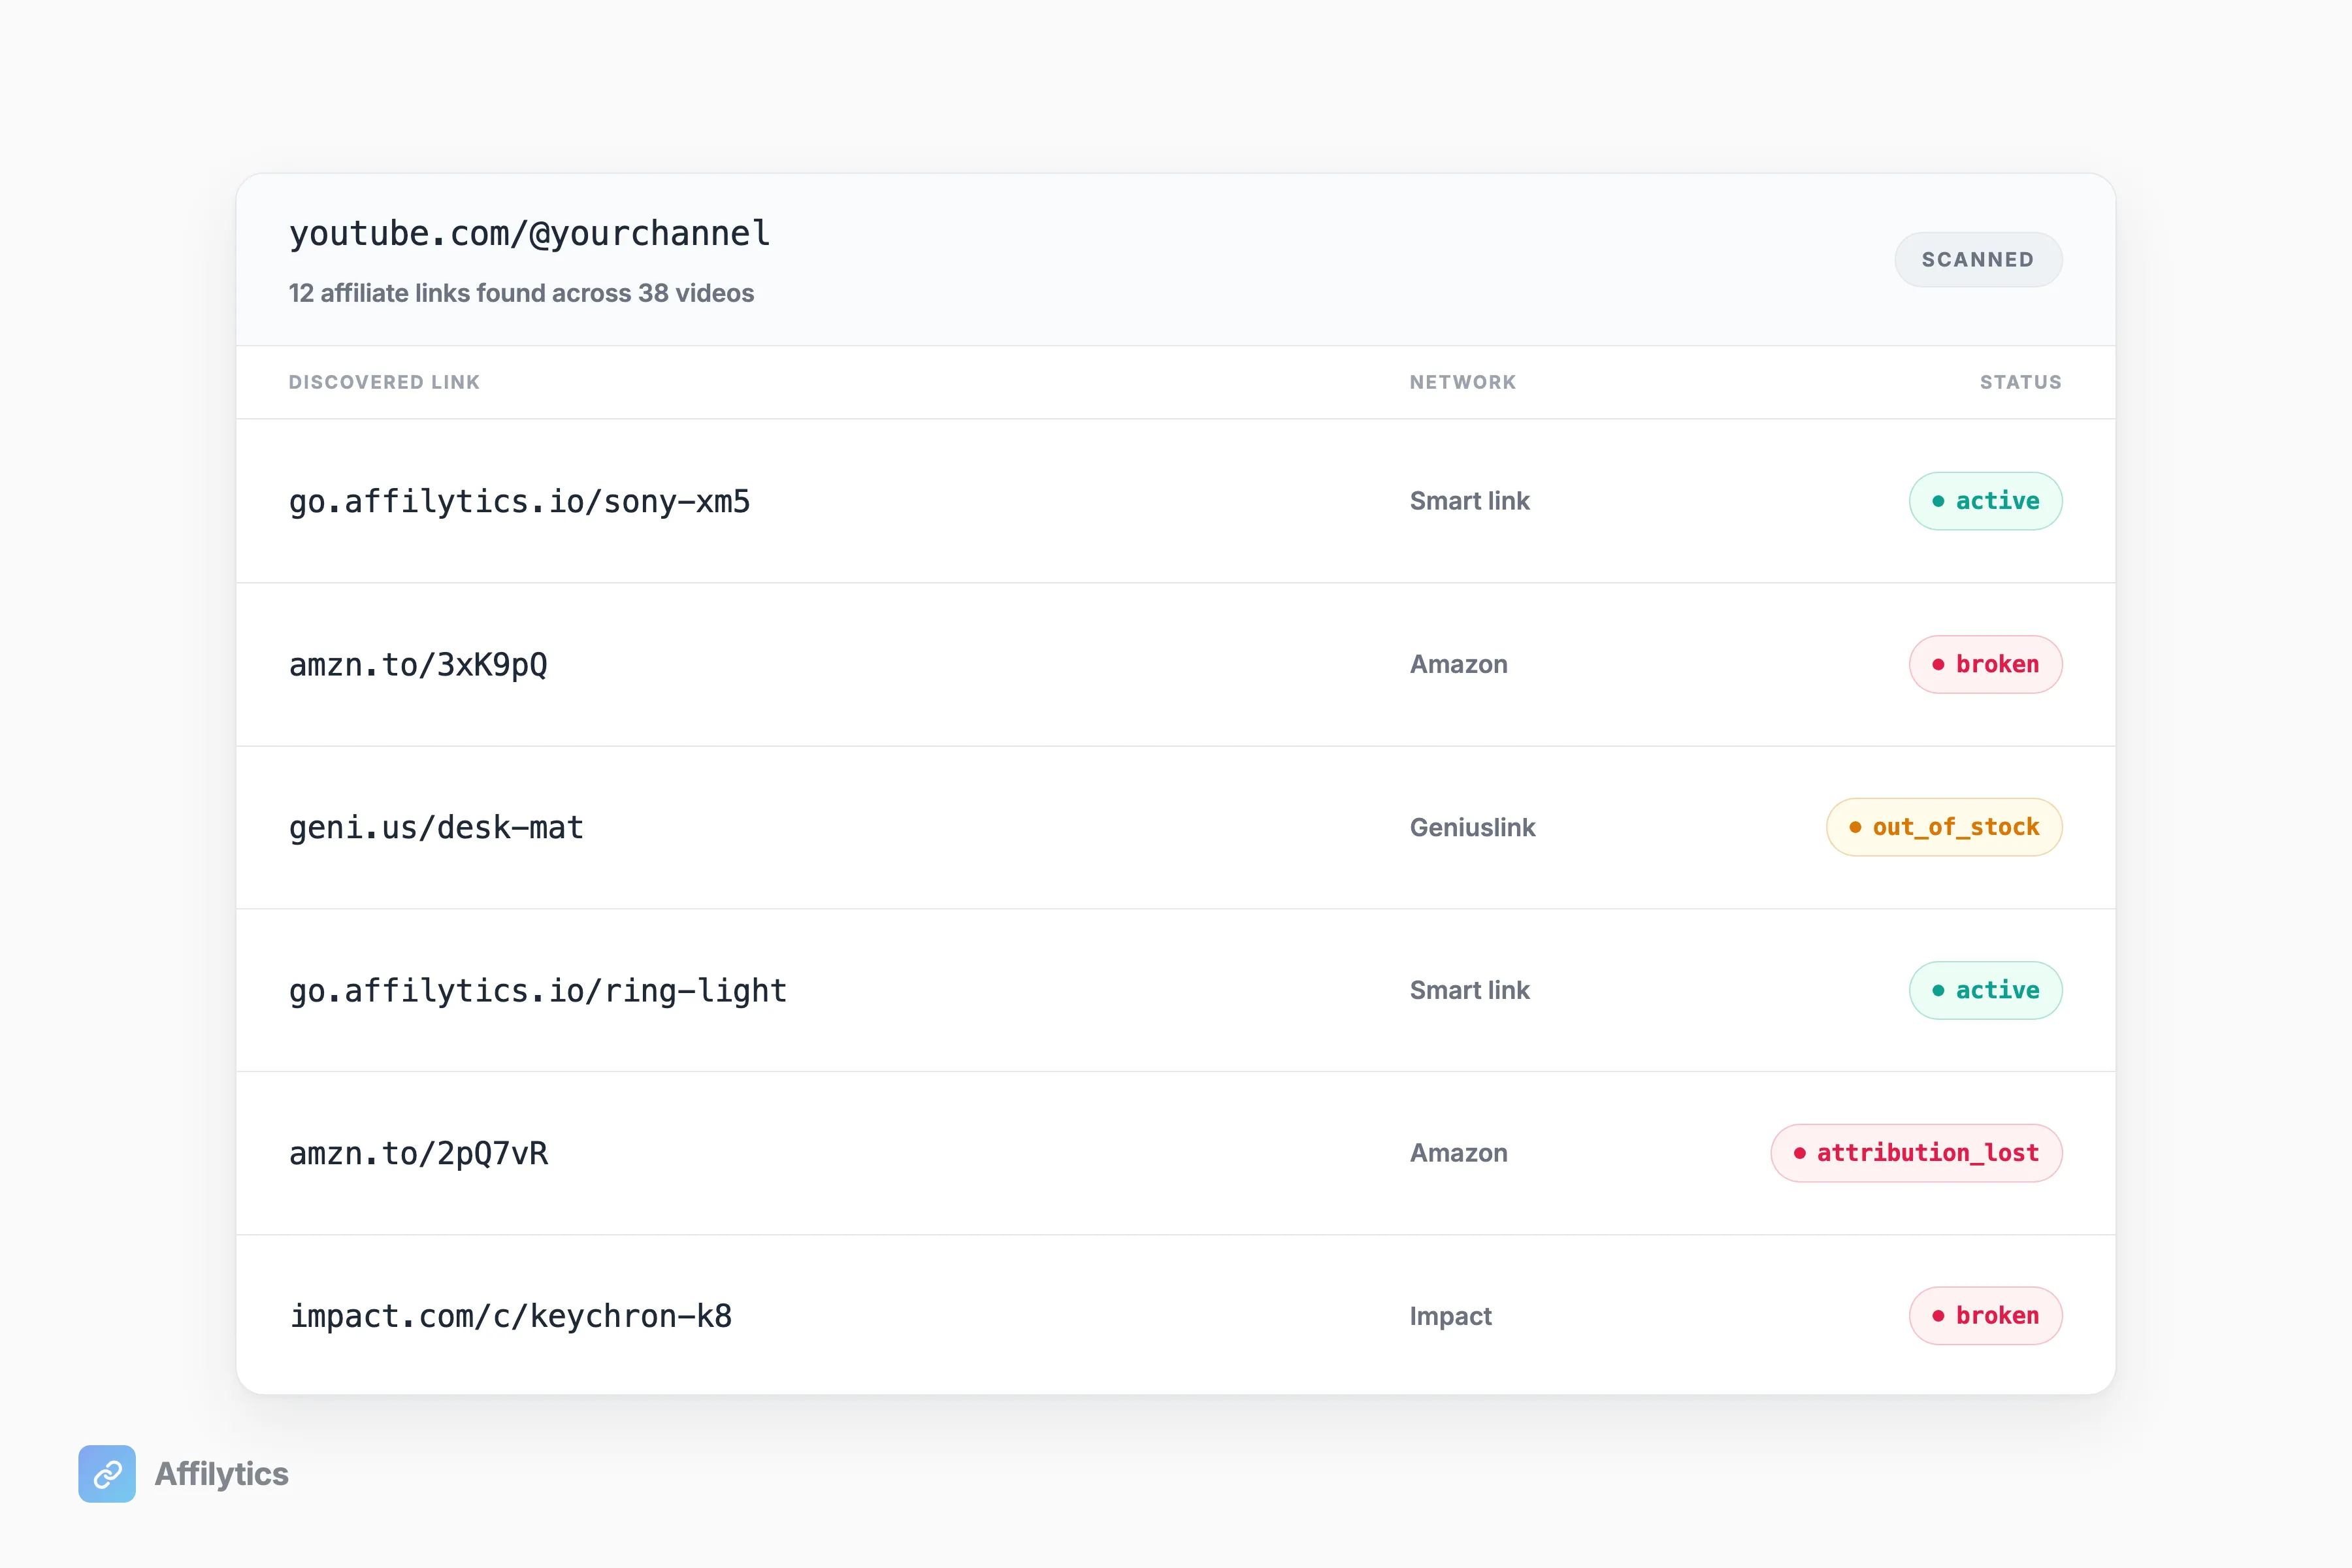
Task: Click Smart link network in sony-xm5 row
Action: [1469, 501]
